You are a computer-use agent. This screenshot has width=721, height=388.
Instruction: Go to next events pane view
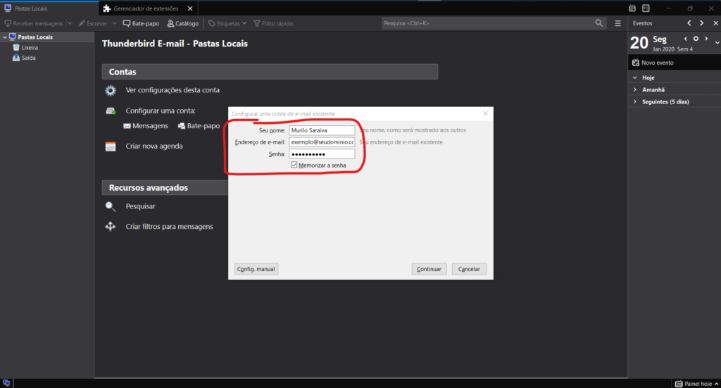701,23
